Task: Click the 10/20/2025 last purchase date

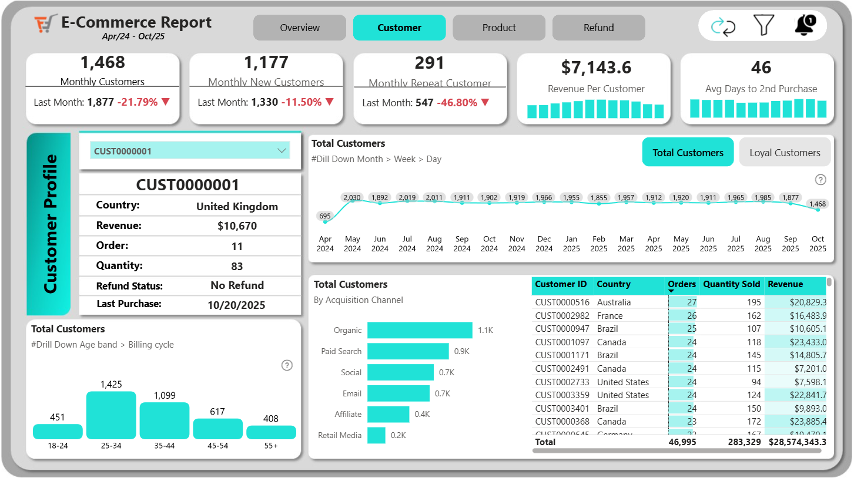Action: (236, 305)
